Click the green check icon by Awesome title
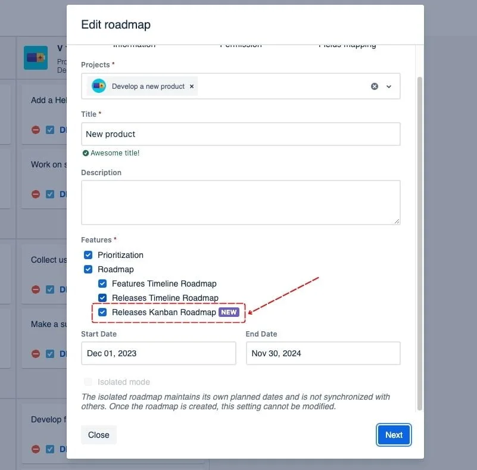Image resolution: width=477 pixels, height=470 pixels. point(86,153)
